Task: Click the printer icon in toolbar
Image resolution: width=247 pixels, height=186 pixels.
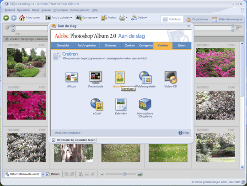Action: [122, 18]
